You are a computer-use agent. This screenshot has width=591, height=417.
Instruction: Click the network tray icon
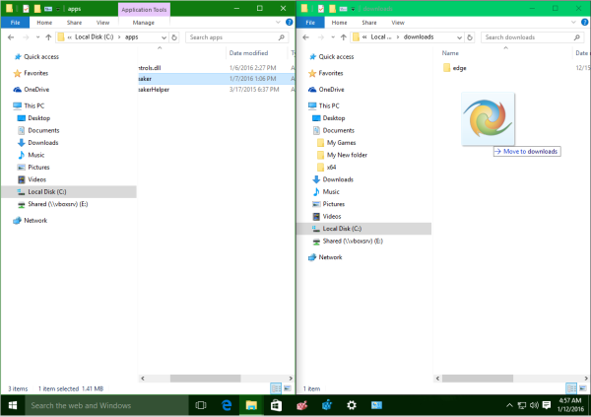point(522,405)
